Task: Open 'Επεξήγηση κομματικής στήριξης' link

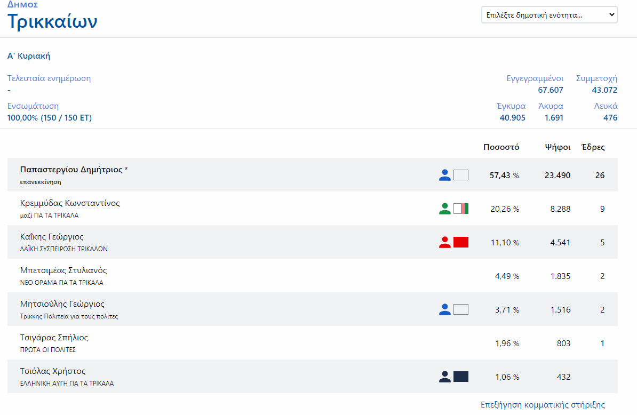Action: (x=543, y=405)
